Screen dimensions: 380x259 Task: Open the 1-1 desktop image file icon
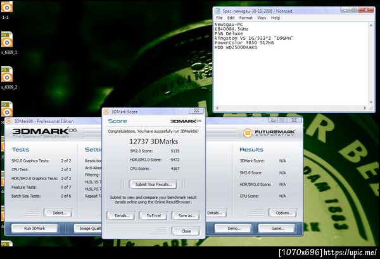7,7
